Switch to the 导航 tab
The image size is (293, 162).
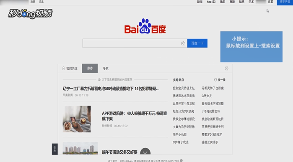click(x=106, y=68)
